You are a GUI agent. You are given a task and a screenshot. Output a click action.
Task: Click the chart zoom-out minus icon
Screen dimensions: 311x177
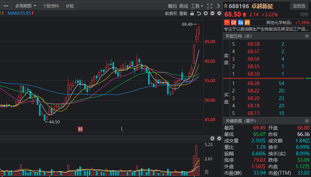click(x=212, y=14)
